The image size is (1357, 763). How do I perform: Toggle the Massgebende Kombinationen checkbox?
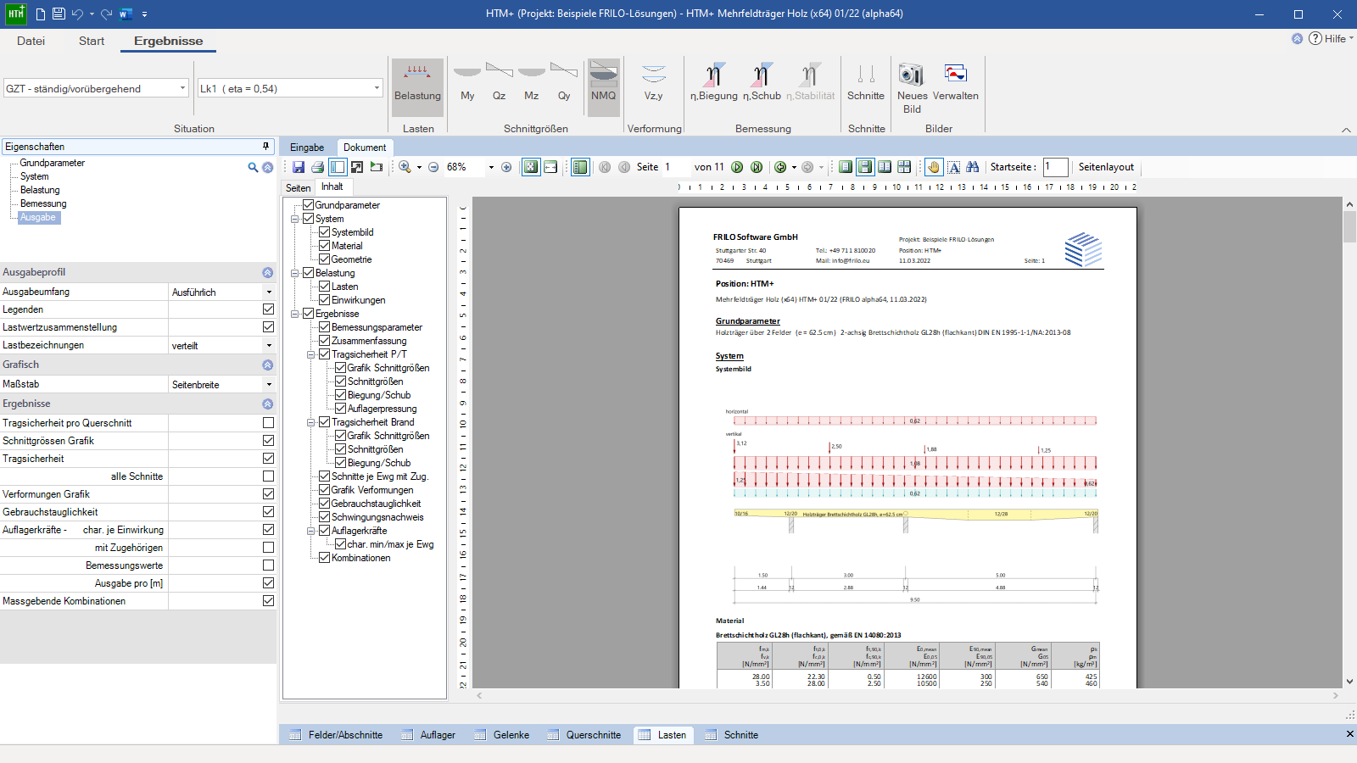[268, 601]
